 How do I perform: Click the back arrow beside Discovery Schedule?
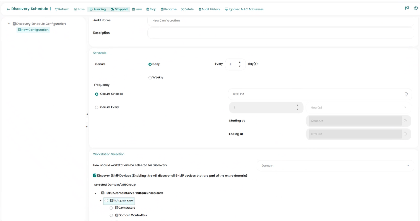point(8,9)
